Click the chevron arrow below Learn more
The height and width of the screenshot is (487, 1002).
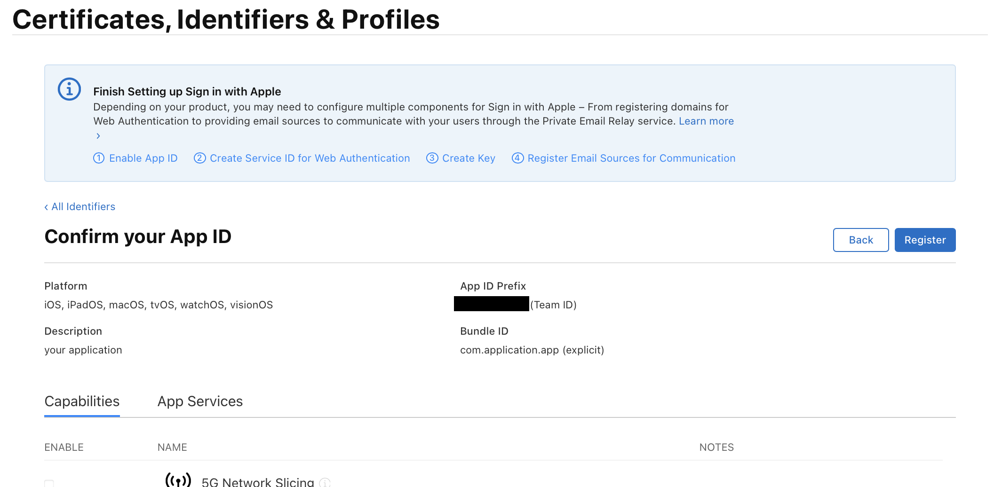(x=98, y=136)
